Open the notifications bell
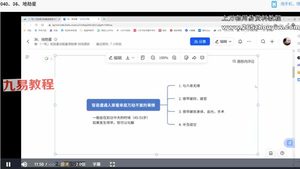This screenshot has width=300, height=169. pos(240,42)
